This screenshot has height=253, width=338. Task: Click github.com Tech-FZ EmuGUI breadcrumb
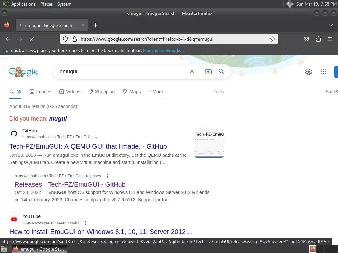(56, 137)
